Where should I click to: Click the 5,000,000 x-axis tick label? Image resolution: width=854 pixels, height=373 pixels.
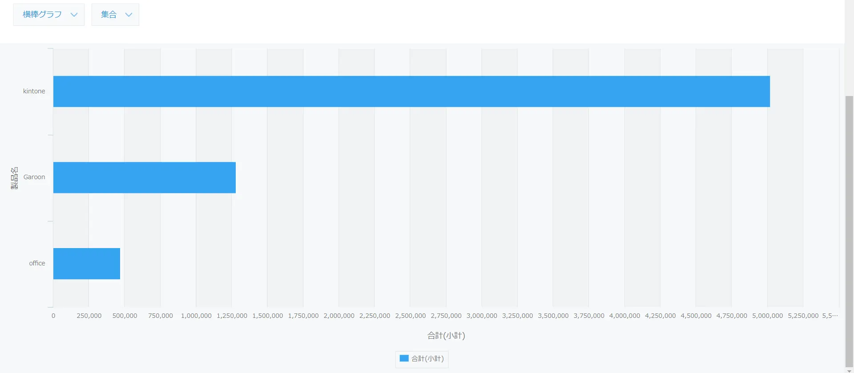pos(767,316)
